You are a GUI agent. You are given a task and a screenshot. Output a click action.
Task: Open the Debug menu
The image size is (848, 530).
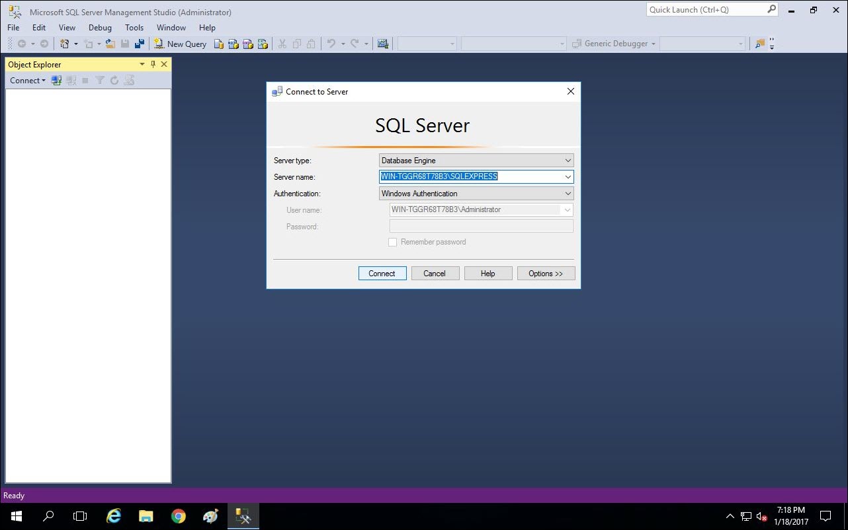pyautogui.click(x=100, y=28)
